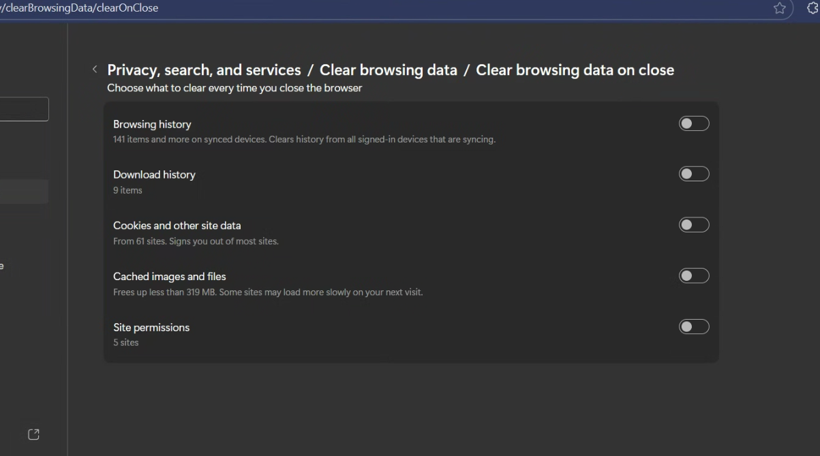Image resolution: width=820 pixels, height=456 pixels.
Task: Click the Site permissions label
Action: pos(151,327)
